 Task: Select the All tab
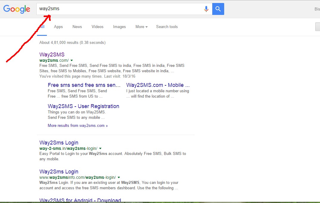[42, 27]
